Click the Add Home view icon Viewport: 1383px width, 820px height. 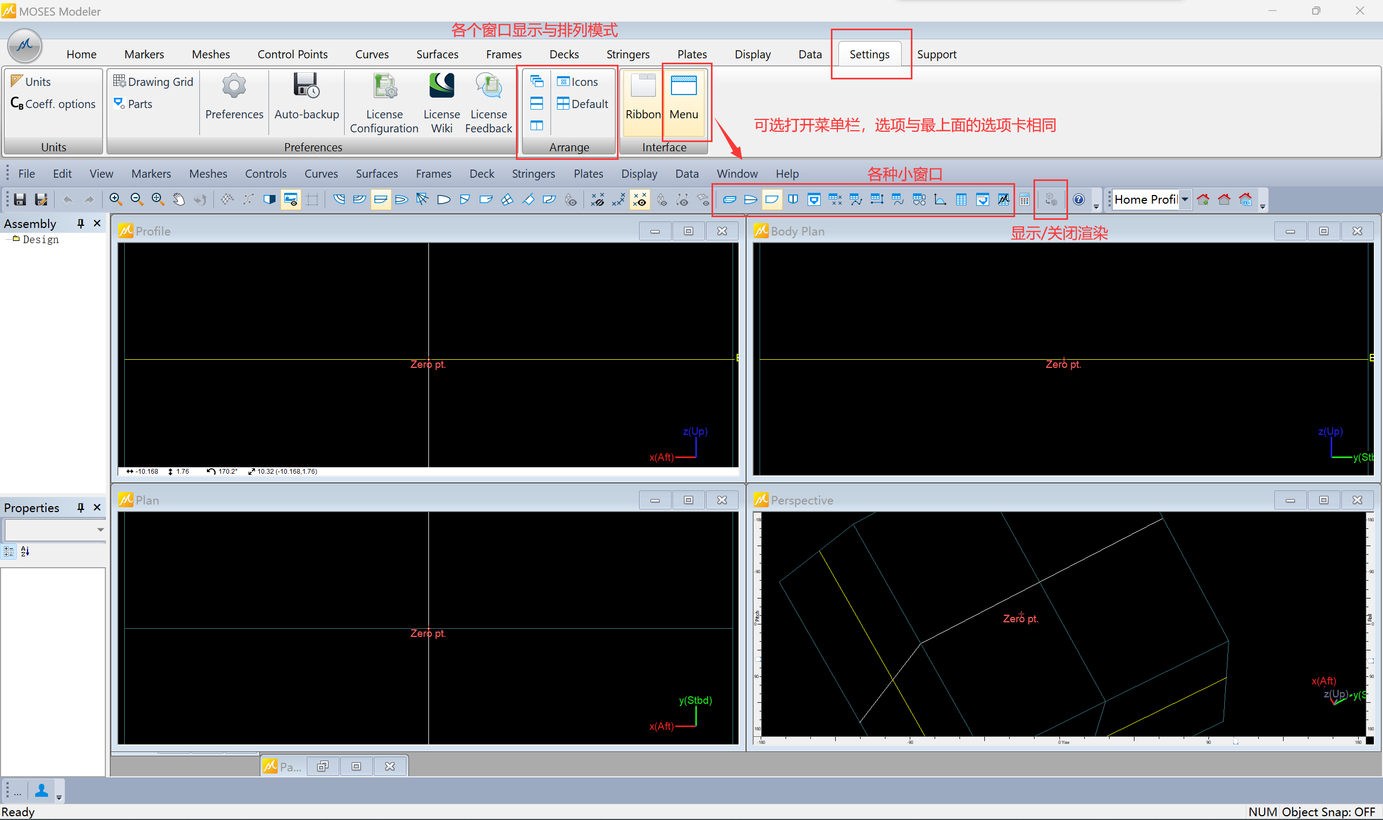pyautogui.click(x=1203, y=199)
